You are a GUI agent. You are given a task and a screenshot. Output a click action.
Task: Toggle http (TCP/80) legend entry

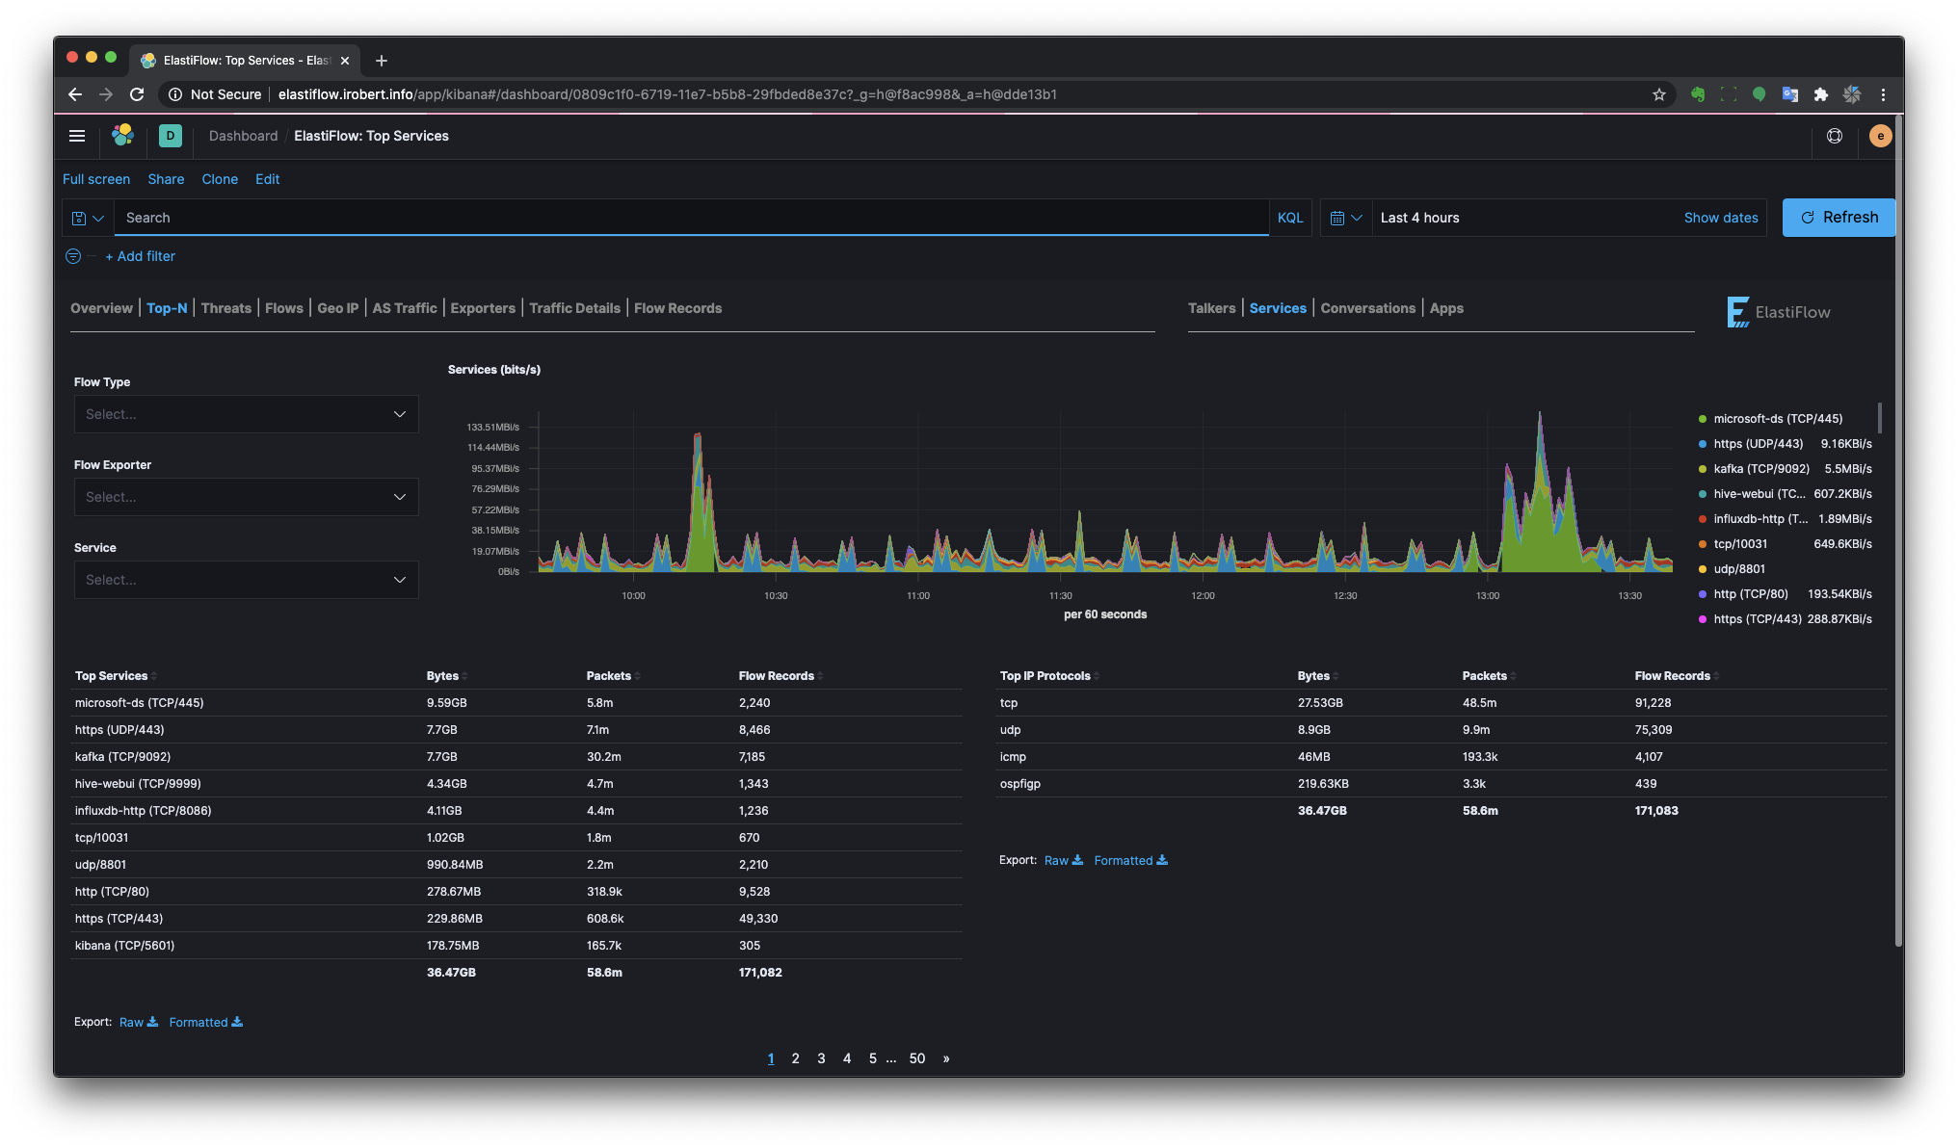(1785, 594)
